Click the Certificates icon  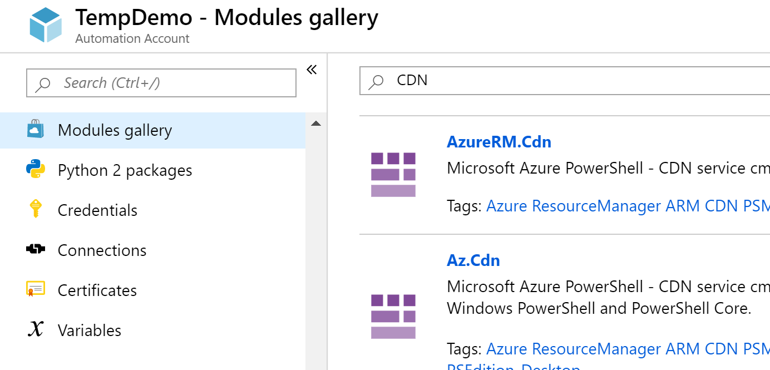(x=35, y=289)
